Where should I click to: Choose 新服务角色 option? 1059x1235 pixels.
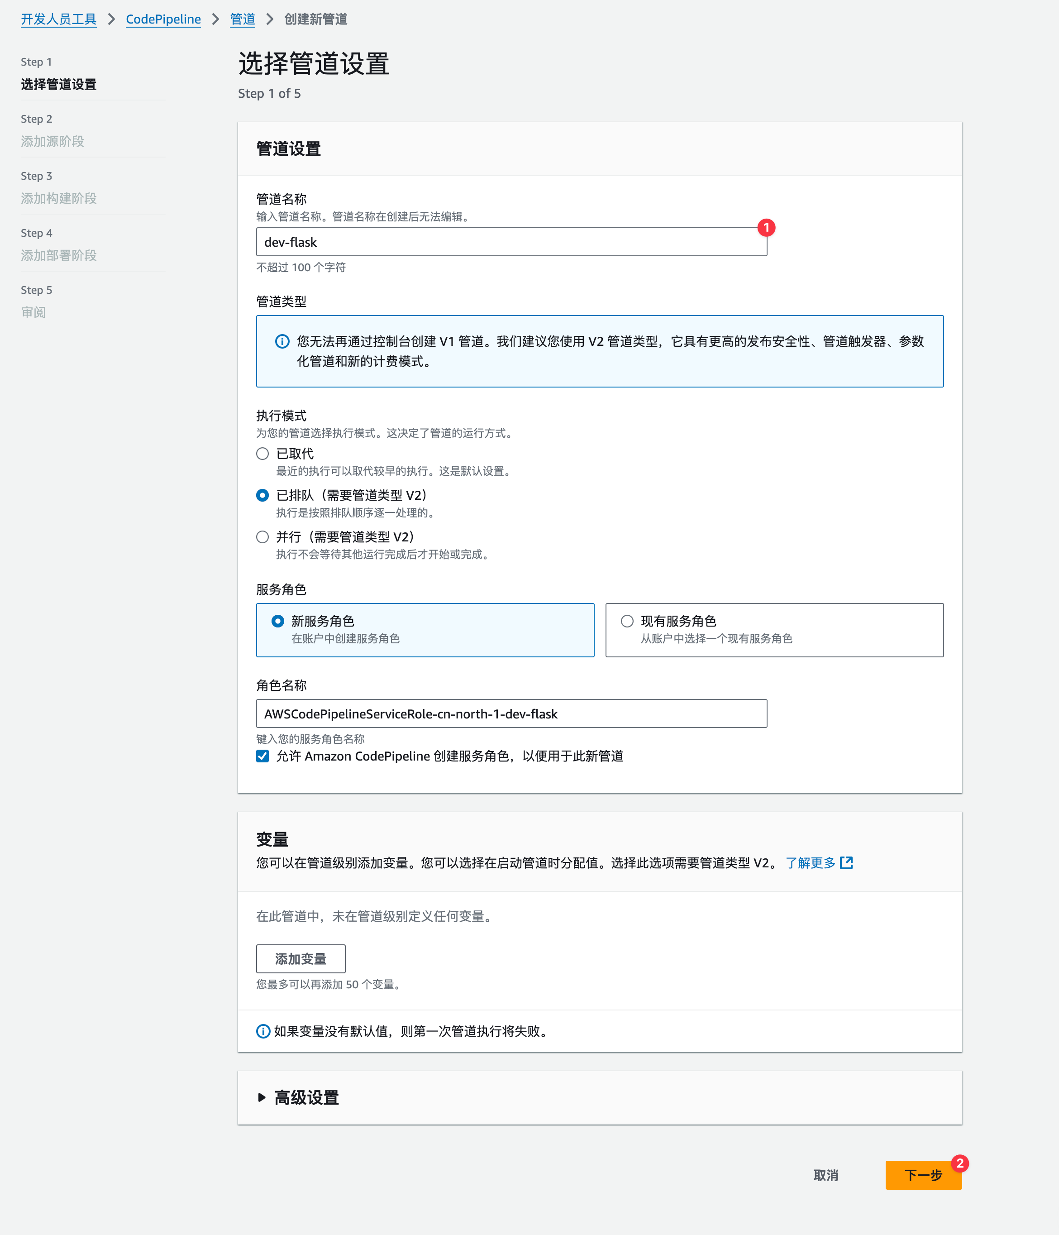tap(278, 621)
